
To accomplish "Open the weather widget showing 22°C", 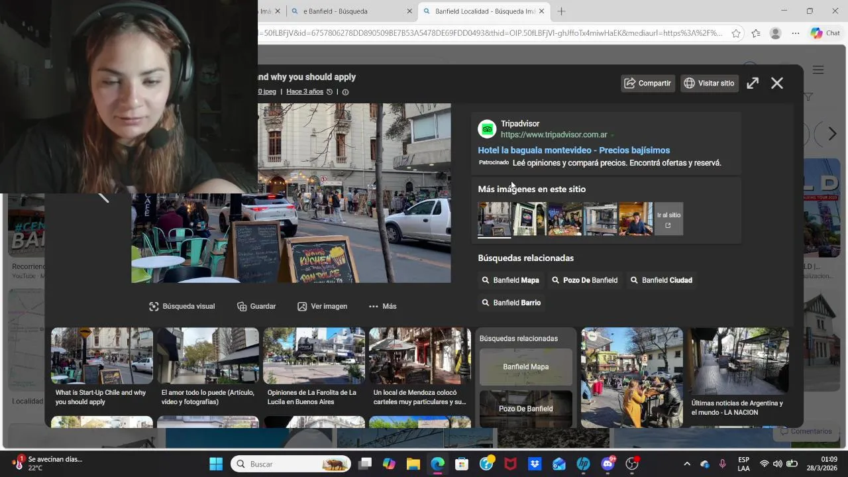I will coord(46,464).
